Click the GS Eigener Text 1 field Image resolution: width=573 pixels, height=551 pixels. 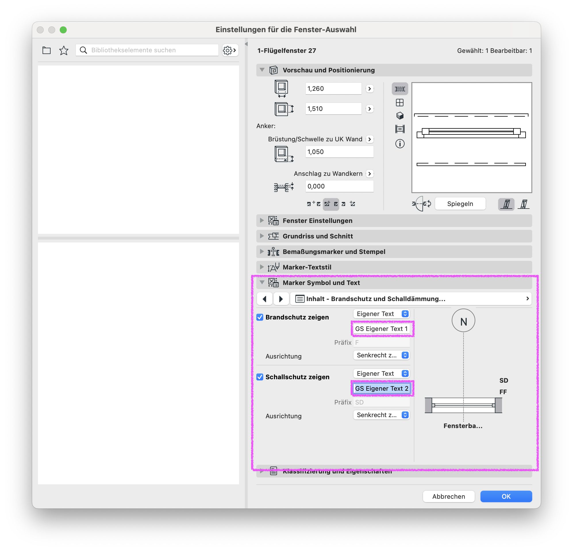point(381,329)
